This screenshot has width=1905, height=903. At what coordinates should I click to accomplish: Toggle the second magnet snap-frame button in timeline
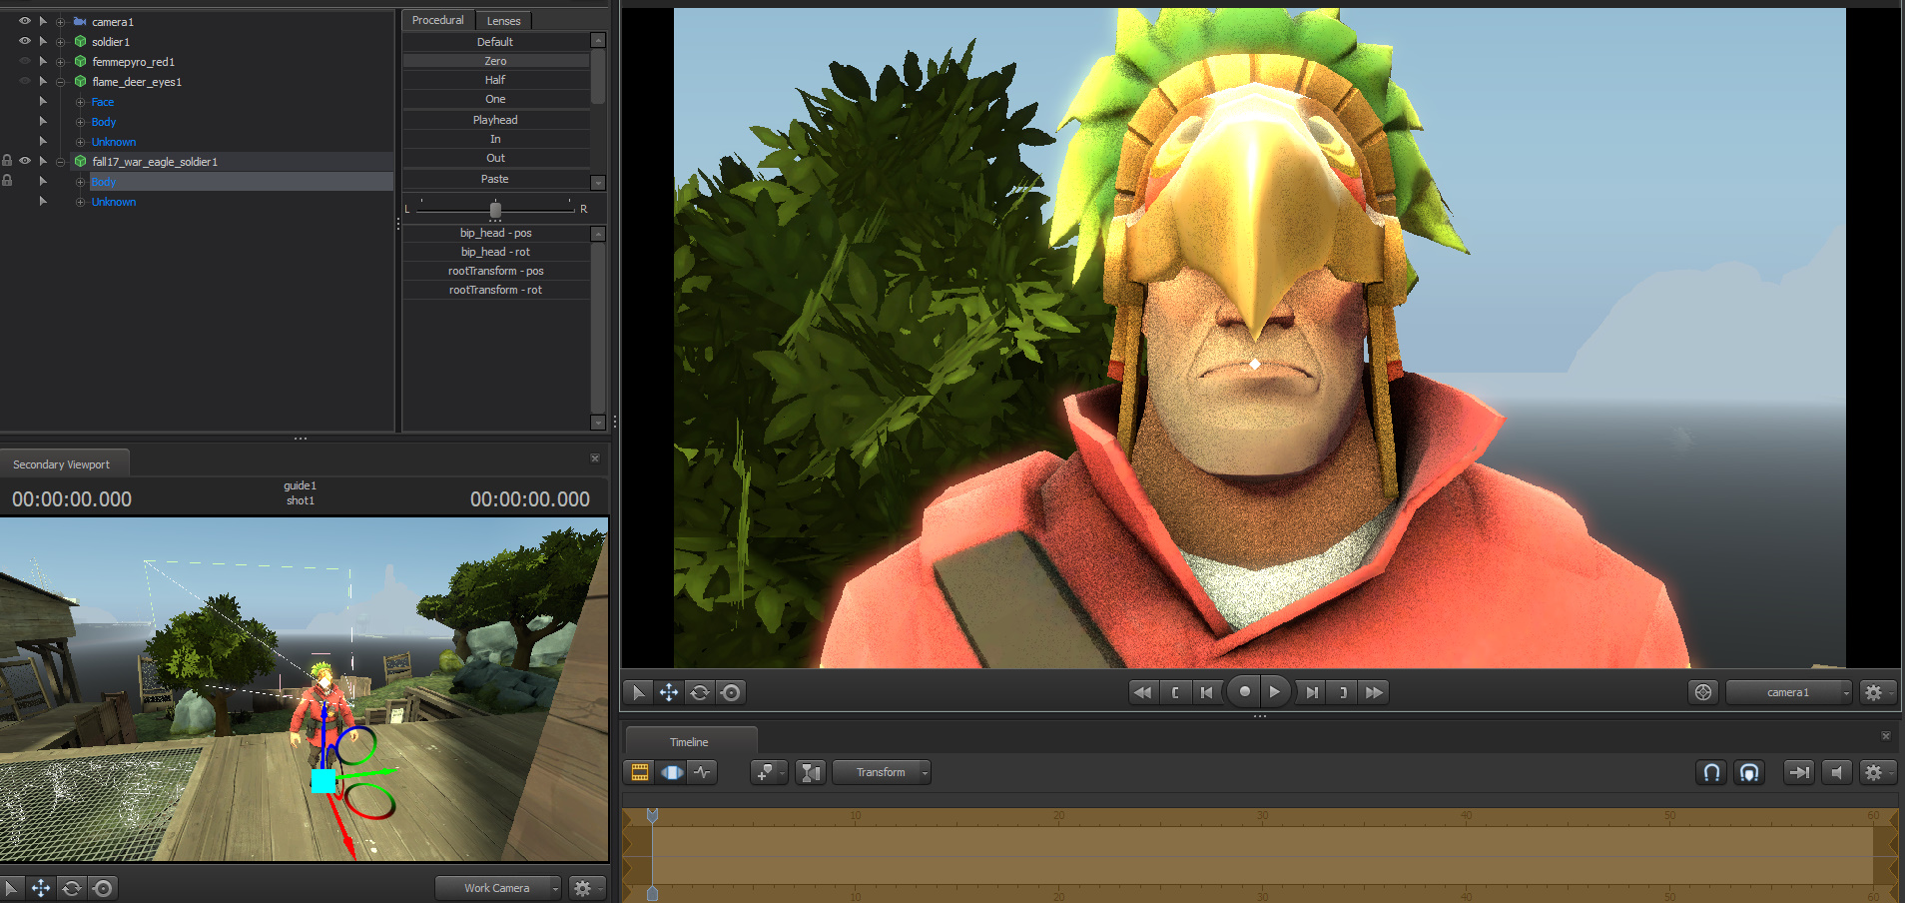pos(1749,772)
